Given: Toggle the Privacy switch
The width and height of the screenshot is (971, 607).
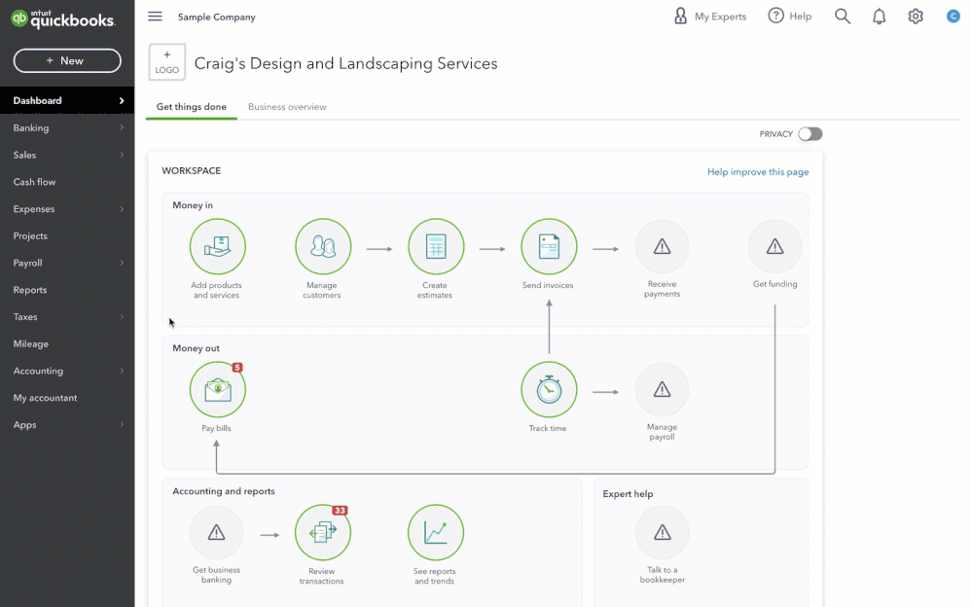Looking at the screenshot, I should click(x=809, y=134).
